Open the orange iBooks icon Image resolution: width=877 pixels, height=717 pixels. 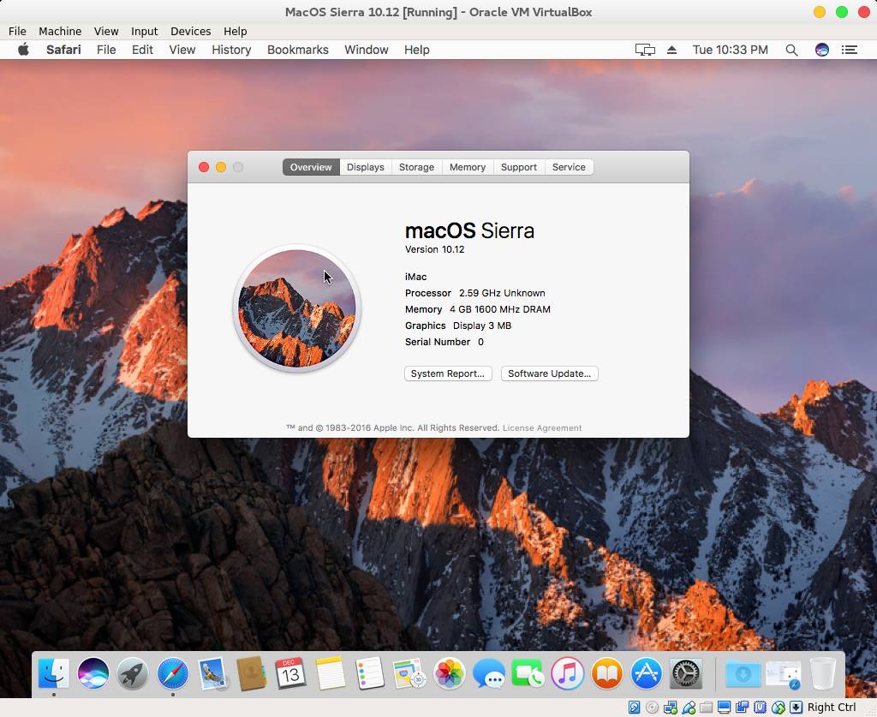click(x=607, y=672)
